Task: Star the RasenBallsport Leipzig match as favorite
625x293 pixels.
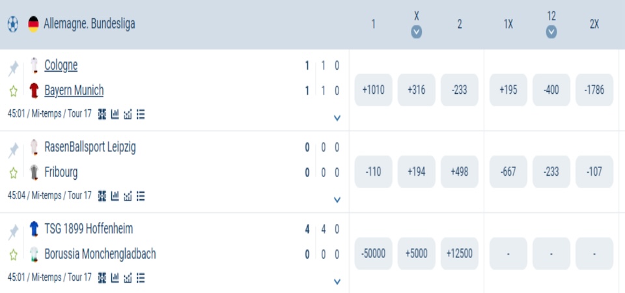Action: pos(13,173)
